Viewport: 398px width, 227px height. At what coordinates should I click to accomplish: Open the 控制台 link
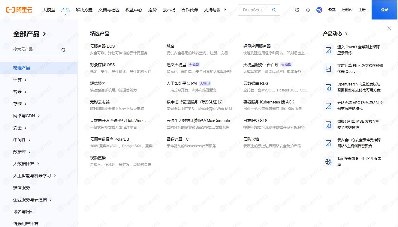point(347,10)
